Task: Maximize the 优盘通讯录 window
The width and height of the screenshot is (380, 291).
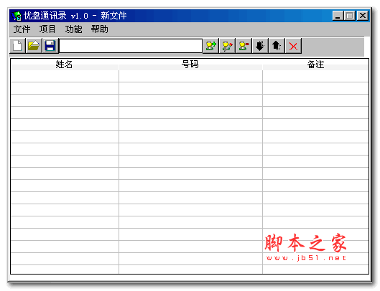Action: (350, 16)
